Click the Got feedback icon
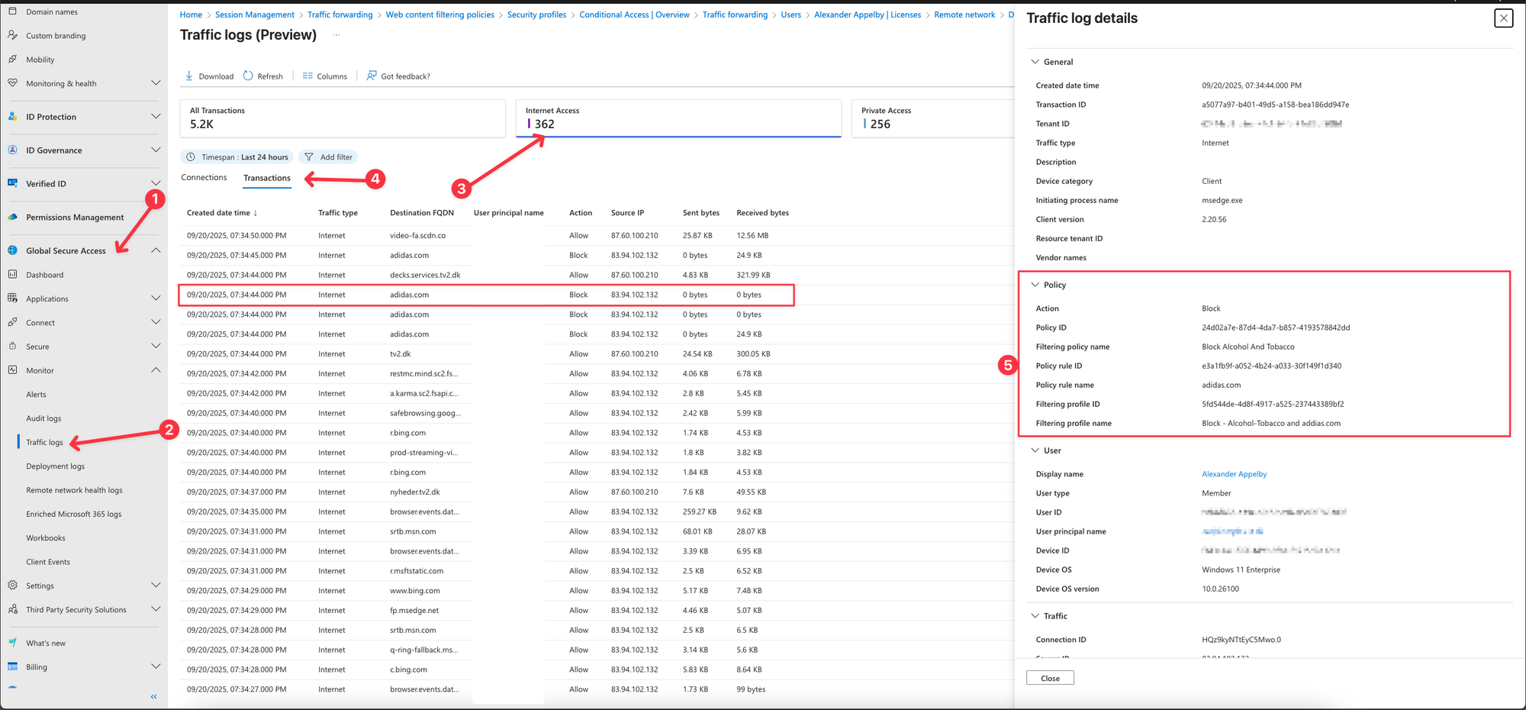 (372, 76)
